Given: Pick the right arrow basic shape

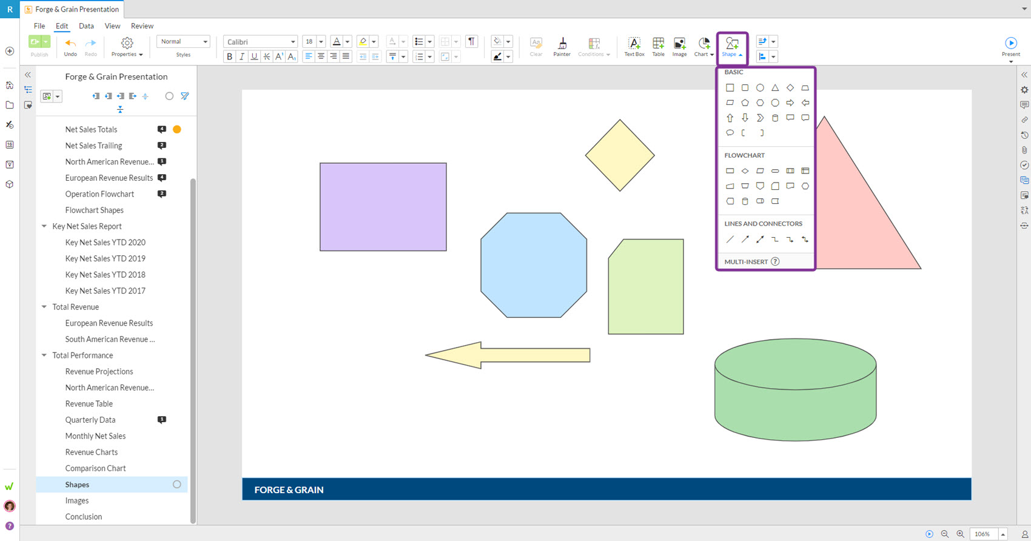Looking at the screenshot, I should pos(790,103).
